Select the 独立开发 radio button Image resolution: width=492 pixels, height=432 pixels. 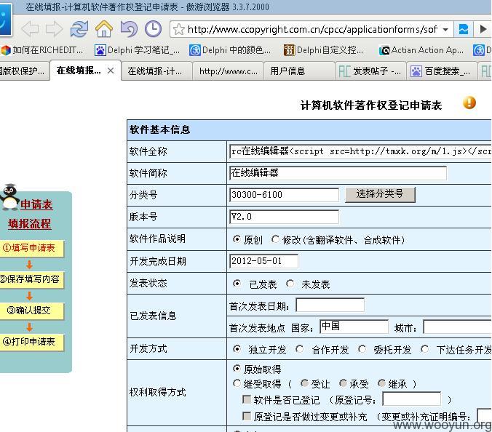(x=237, y=349)
